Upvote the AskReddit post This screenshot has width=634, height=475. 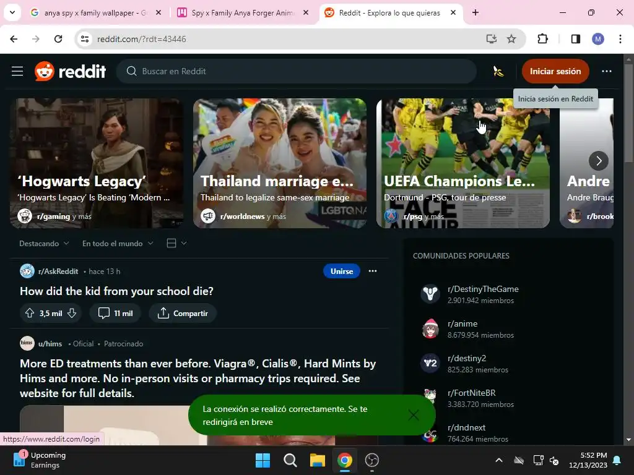tap(30, 313)
